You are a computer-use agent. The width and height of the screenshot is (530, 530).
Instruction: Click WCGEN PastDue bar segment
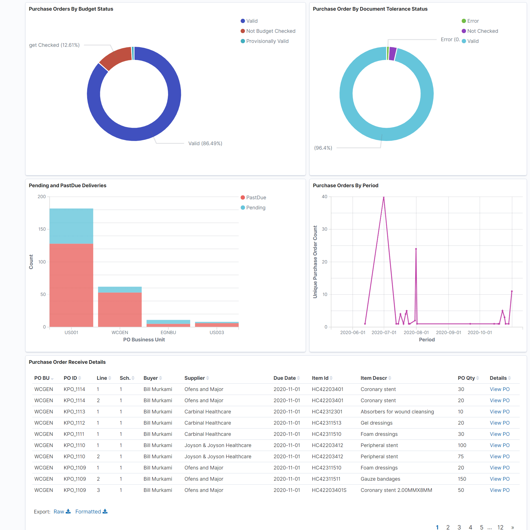coord(120,310)
